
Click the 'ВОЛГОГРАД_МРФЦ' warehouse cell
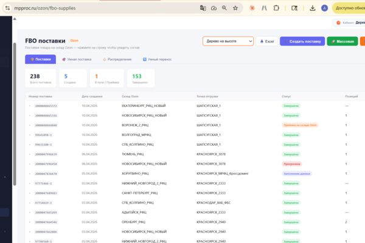click(x=136, y=135)
